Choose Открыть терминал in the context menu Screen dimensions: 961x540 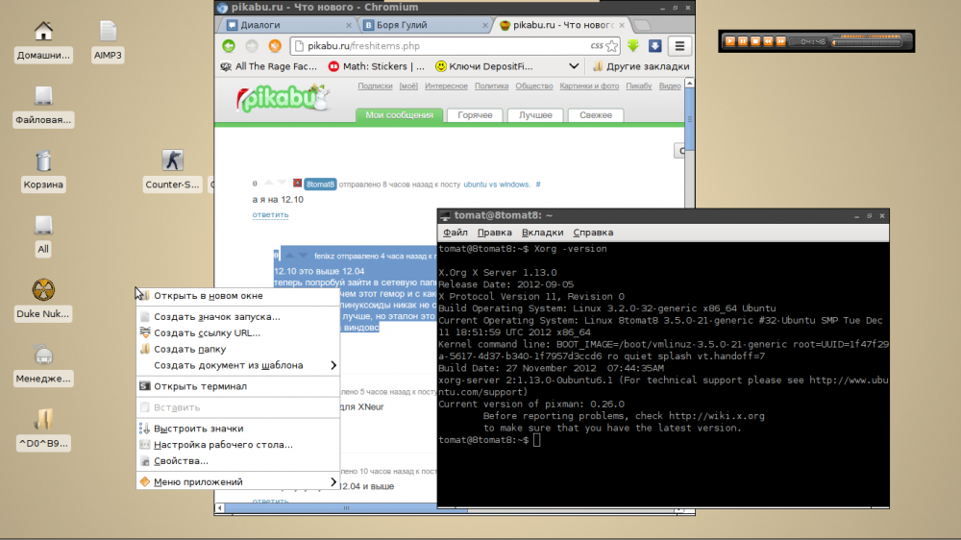coord(237,386)
